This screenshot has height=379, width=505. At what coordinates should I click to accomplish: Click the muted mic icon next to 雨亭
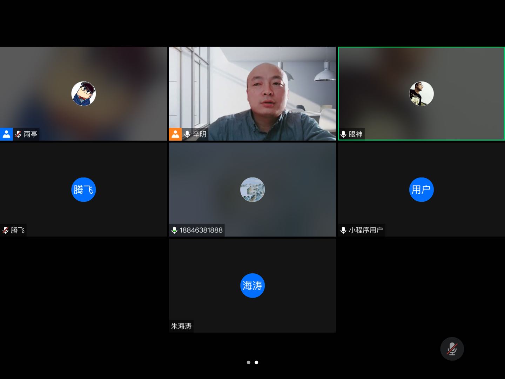pos(18,134)
